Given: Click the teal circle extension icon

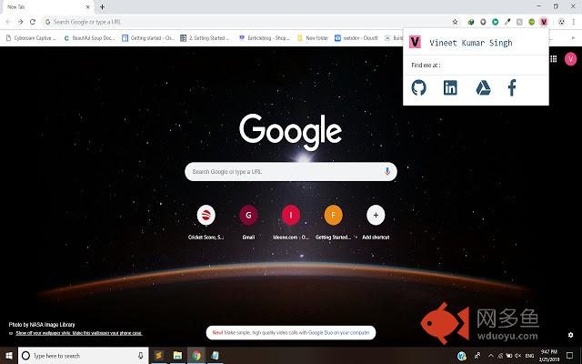Looking at the screenshot, I should 495,22.
